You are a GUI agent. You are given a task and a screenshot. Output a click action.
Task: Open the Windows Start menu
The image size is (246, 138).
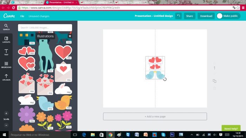pos(4,135)
